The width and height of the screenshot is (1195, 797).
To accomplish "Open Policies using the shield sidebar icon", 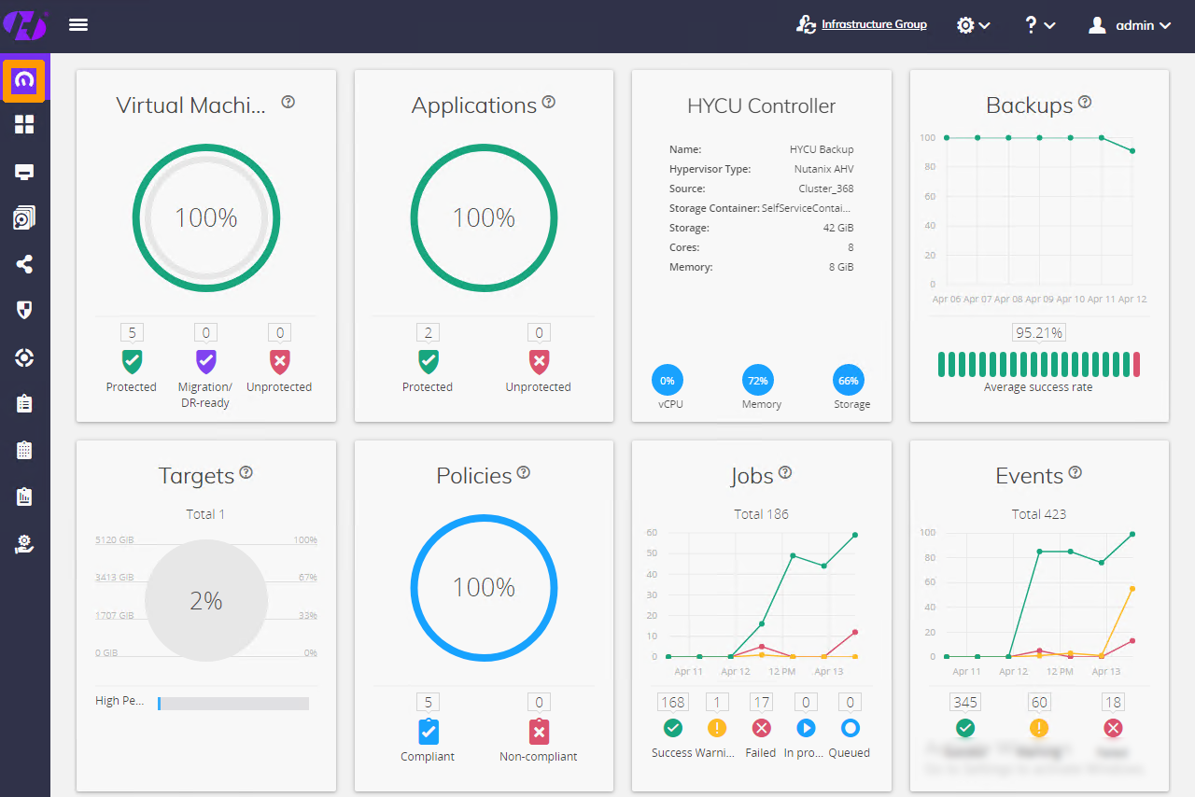I will coord(24,311).
